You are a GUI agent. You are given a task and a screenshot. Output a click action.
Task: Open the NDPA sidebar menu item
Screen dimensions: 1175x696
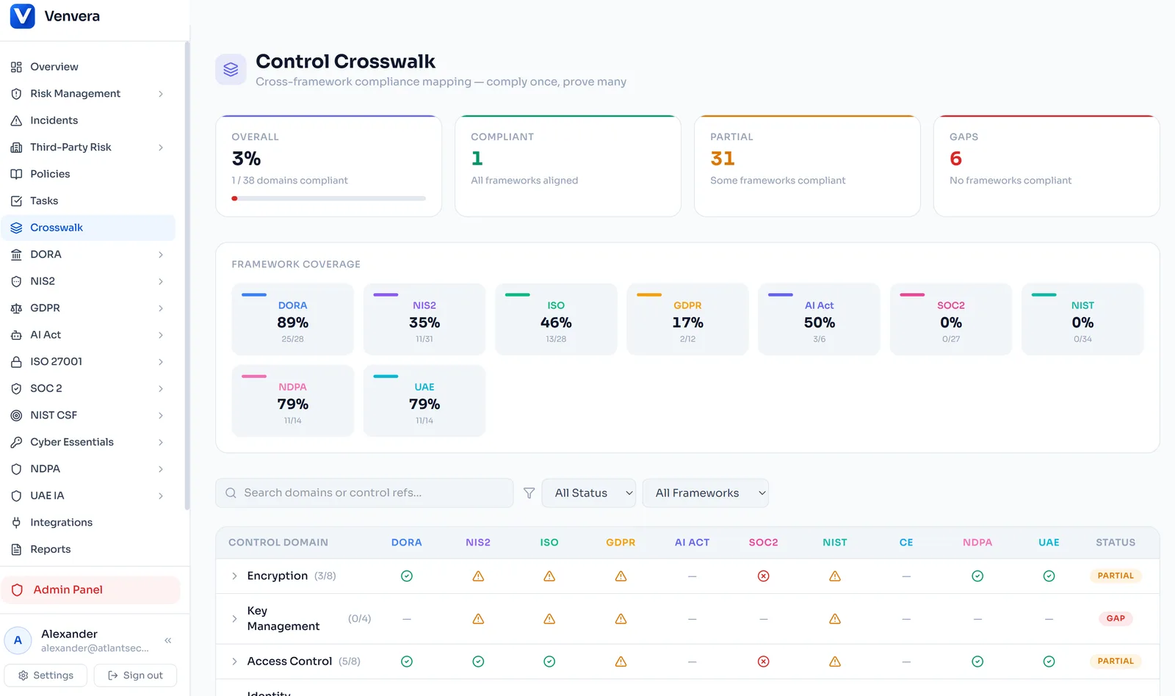click(x=88, y=469)
